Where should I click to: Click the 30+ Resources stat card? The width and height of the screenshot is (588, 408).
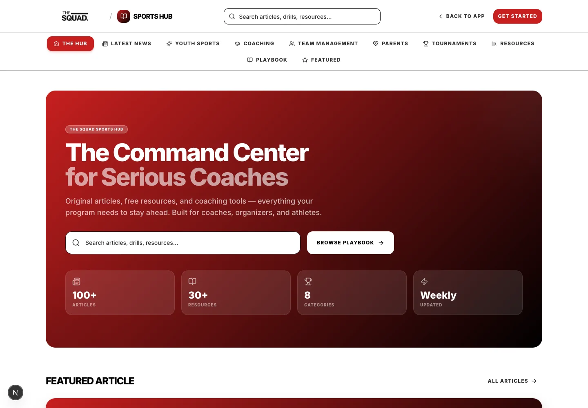click(236, 293)
